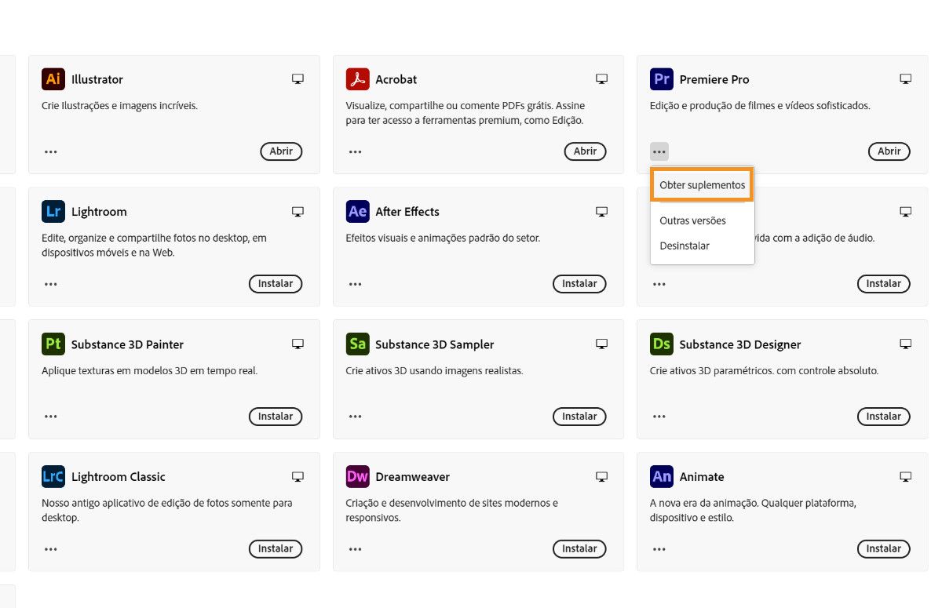This screenshot has width=942, height=608.
Task: Click the After Effects app icon
Action: [x=357, y=211]
